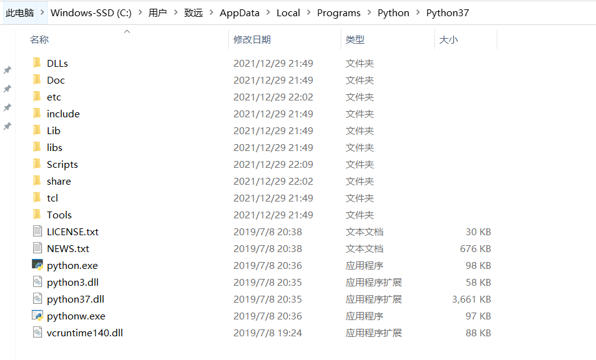The width and height of the screenshot is (596, 360).
Task: Select the LICENSE.txt file name
Action: point(72,231)
